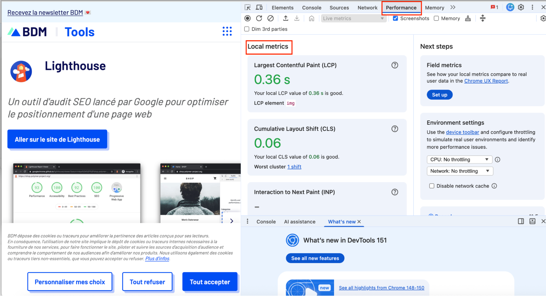Open CLS help question mark icon
This screenshot has width=546, height=296.
click(x=395, y=129)
